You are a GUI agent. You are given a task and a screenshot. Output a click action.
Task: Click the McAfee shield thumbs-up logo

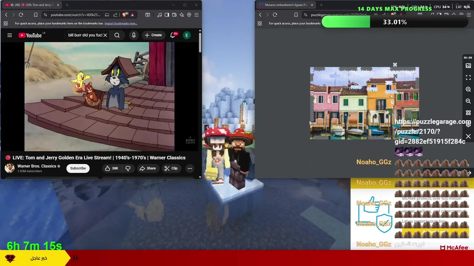coord(374,215)
